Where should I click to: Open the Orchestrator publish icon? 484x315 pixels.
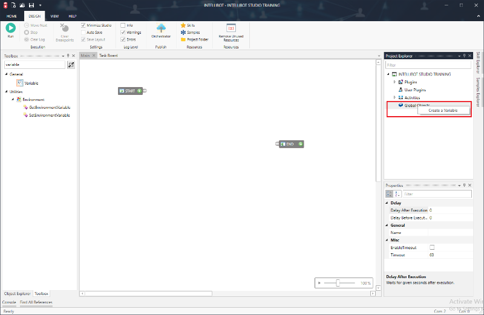click(162, 28)
